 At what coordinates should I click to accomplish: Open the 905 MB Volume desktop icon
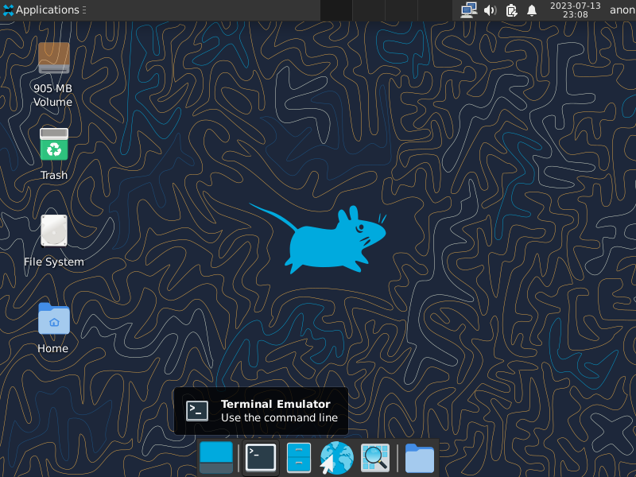(54, 58)
